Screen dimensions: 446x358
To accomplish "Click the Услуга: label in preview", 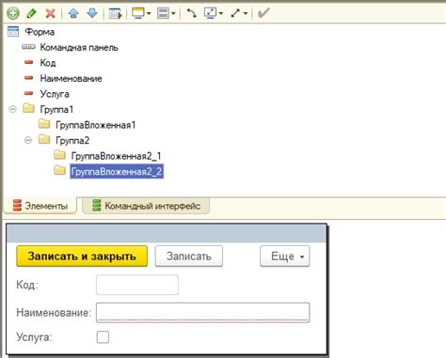I will click(34, 337).
